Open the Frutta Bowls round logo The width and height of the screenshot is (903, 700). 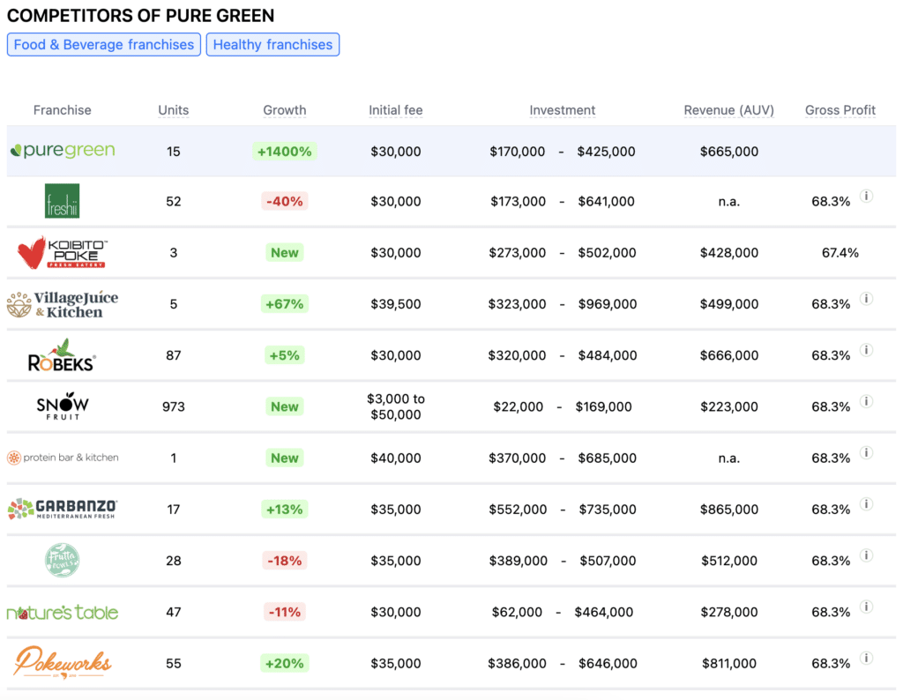coord(63,560)
